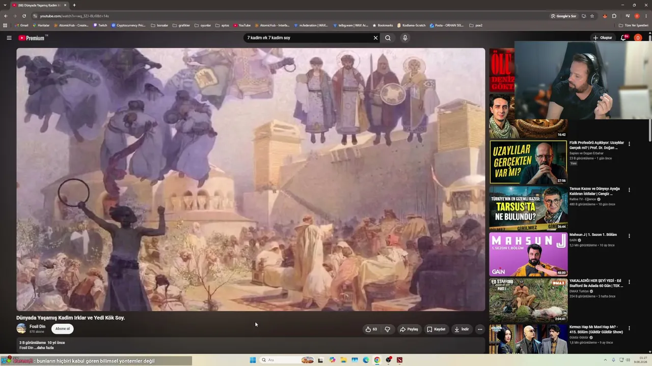Open the Fosil Din channel avatar
652x366 pixels.
coord(21,329)
